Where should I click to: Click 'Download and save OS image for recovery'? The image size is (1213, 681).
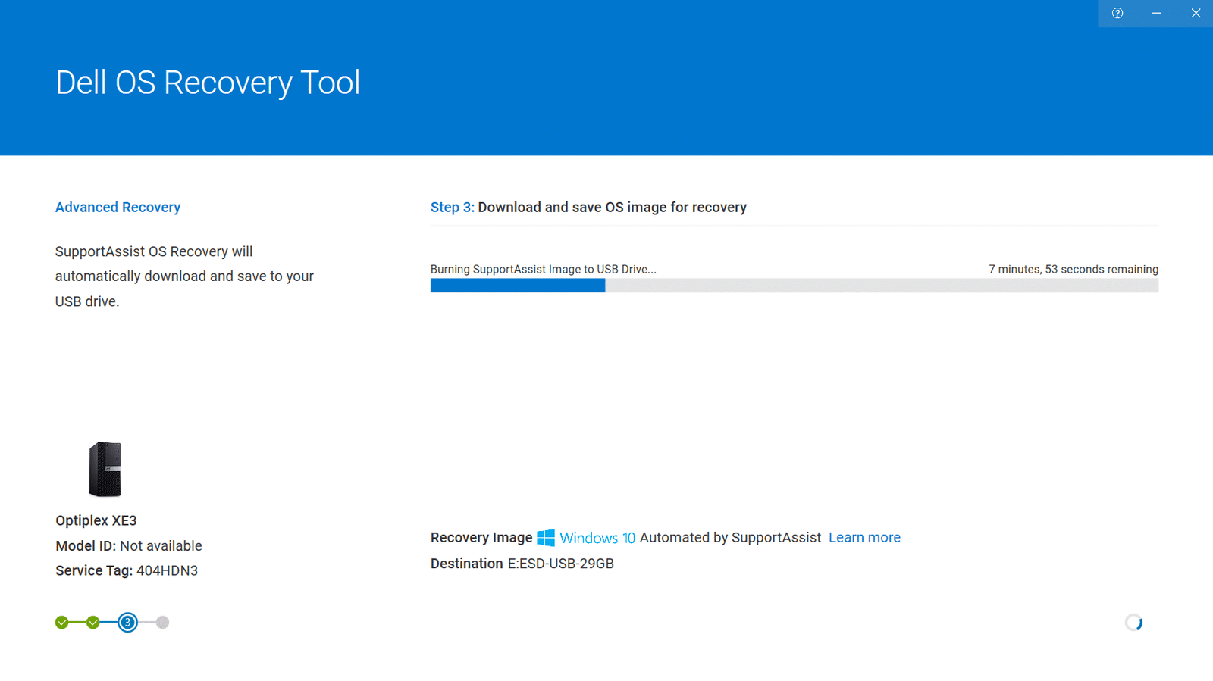[612, 208]
